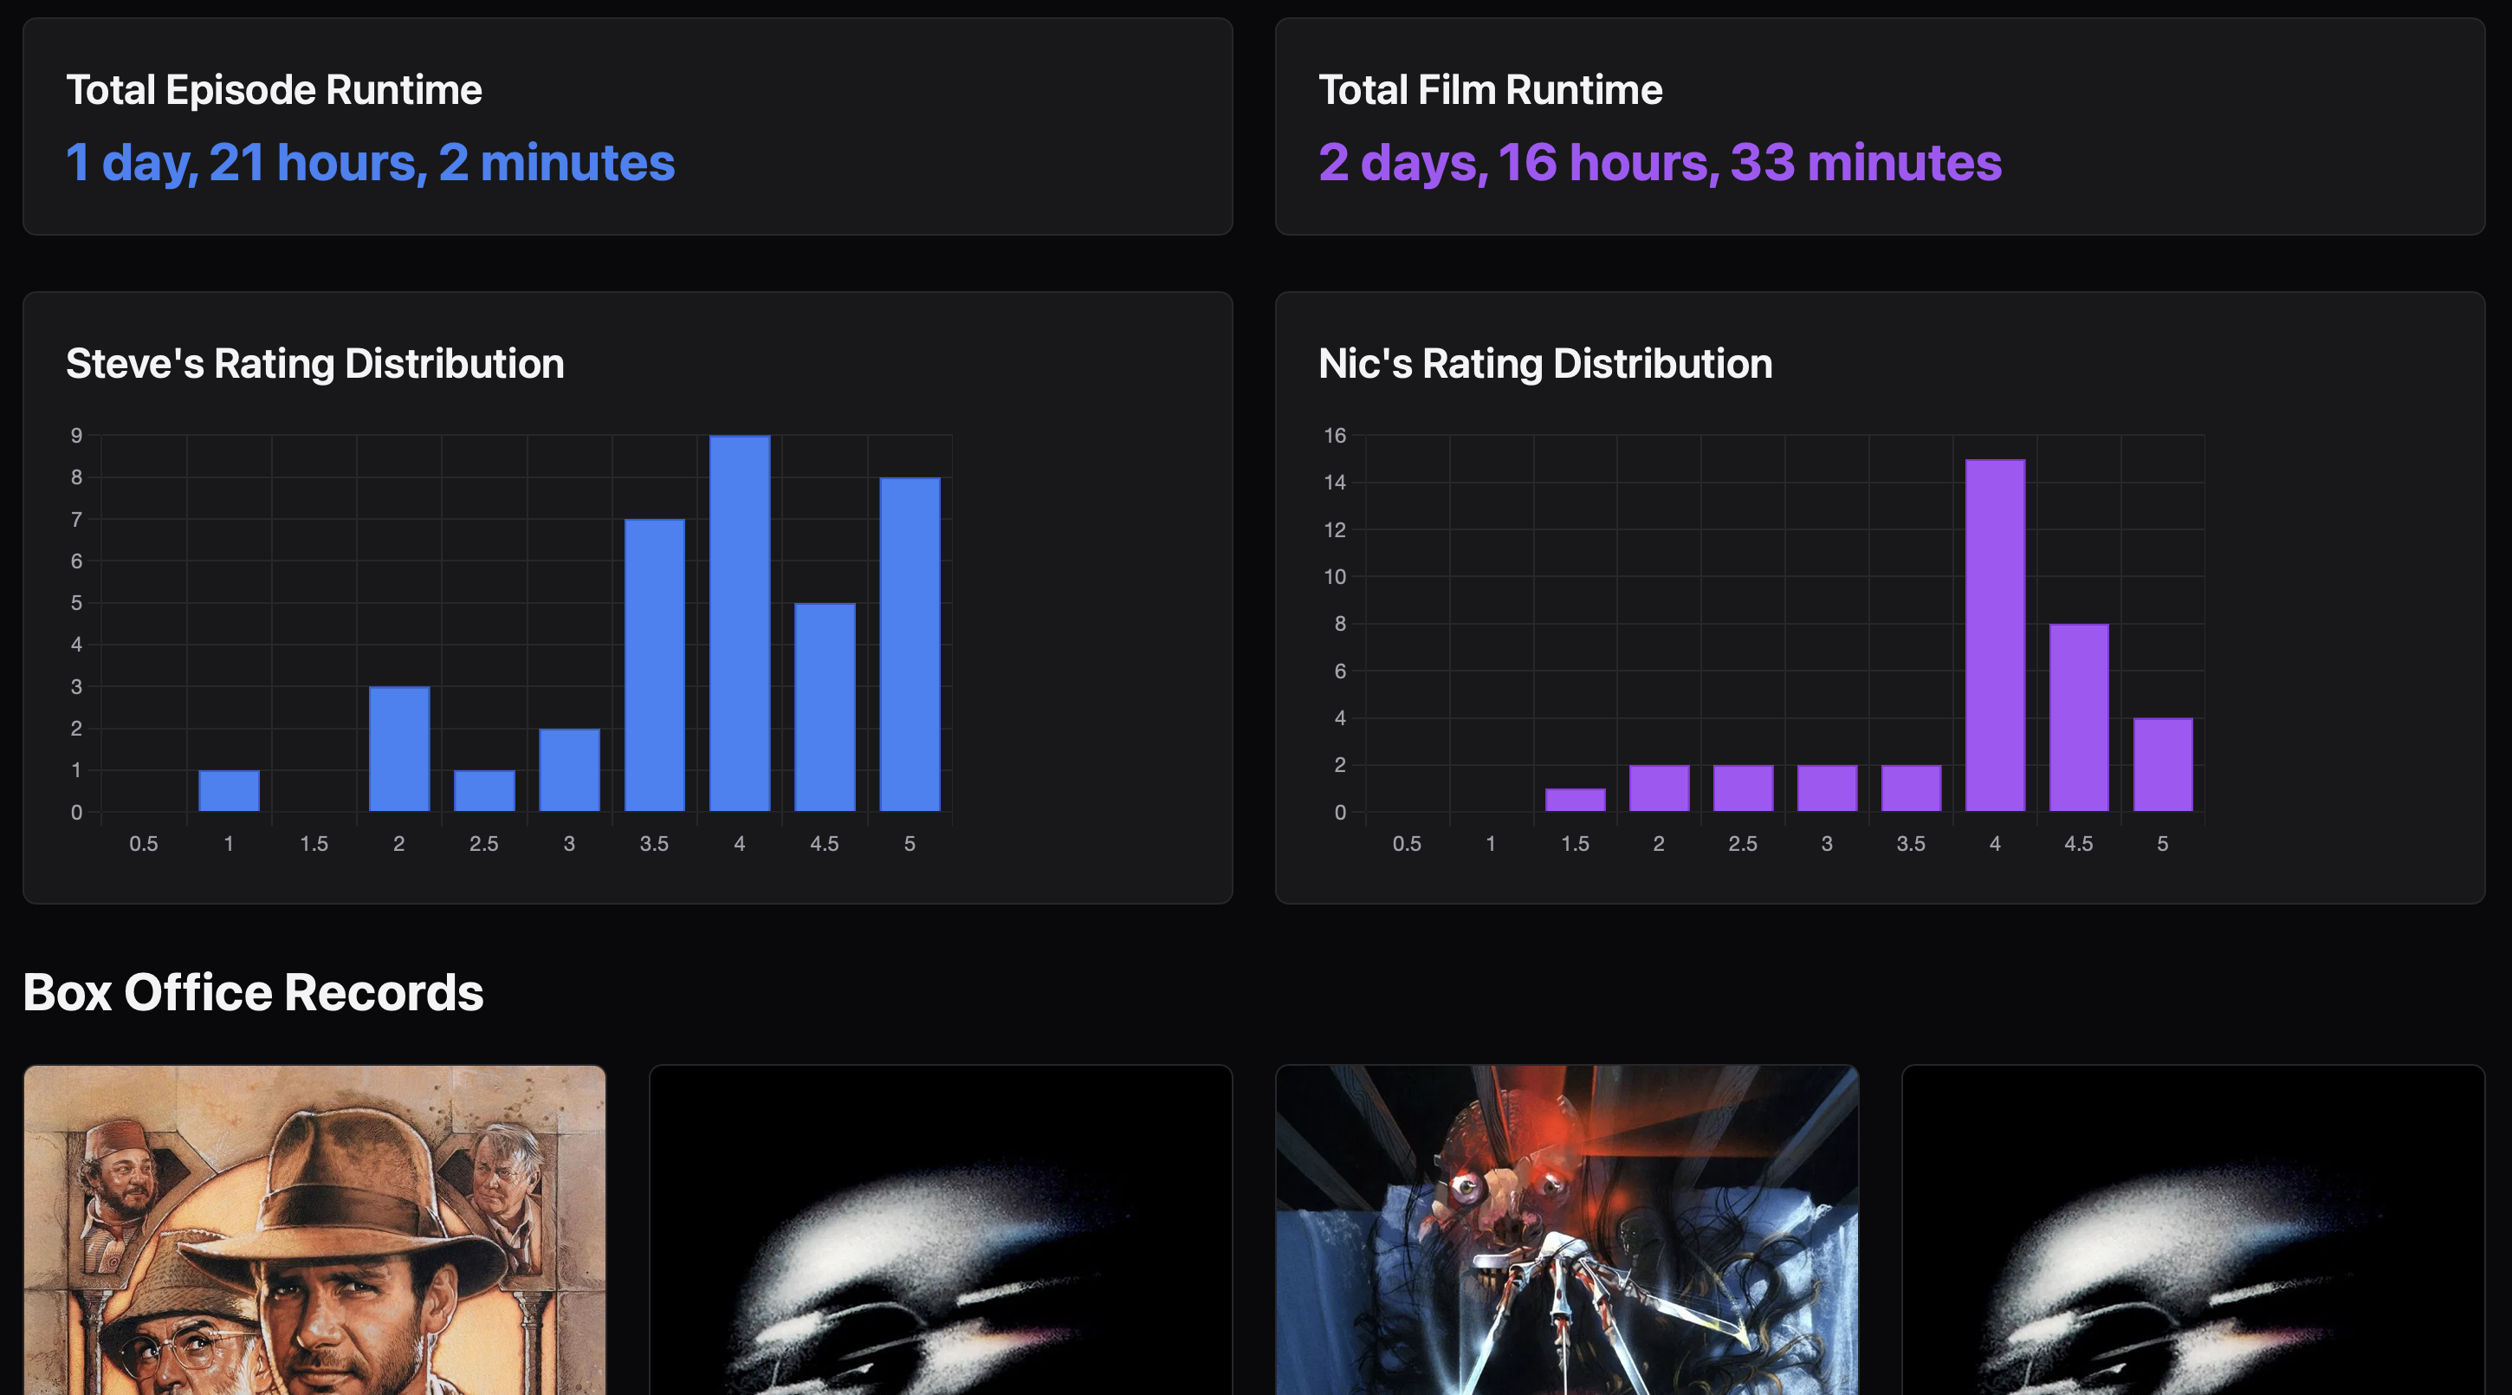Click Nic's bar for rating 4.5
This screenshot has height=1395, width=2512.
(x=2078, y=718)
